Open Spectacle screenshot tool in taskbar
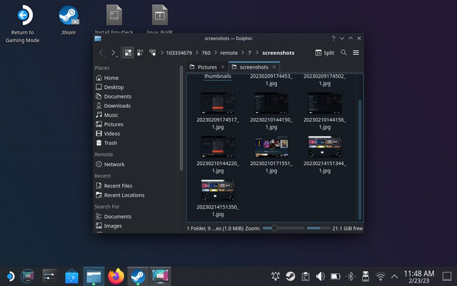This screenshot has width=457, height=286. coord(160,276)
